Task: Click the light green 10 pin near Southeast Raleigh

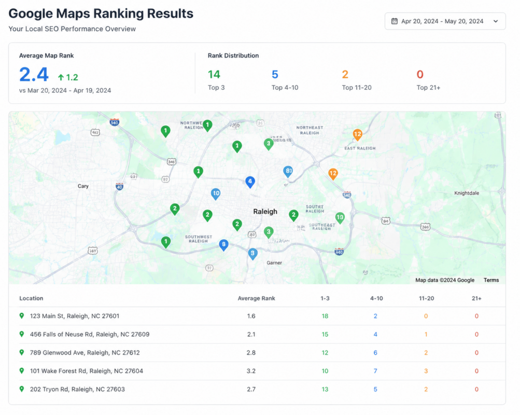Action: pos(340,218)
